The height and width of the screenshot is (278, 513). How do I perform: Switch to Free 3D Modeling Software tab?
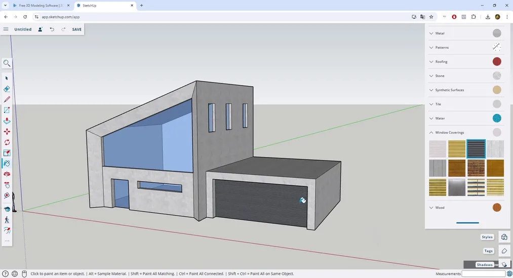[x=42, y=6]
